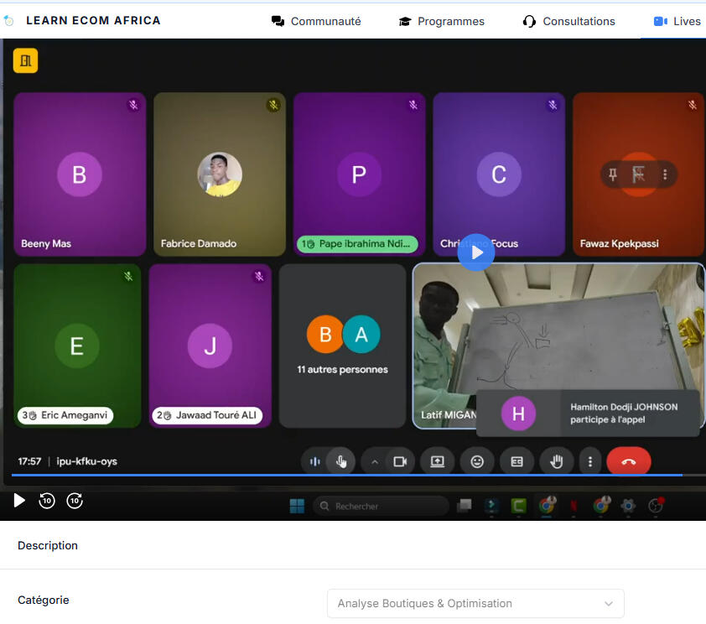
Task: Open the three-dot menu on Fawaz Kpekpassi tile
Action: [665, 174]
